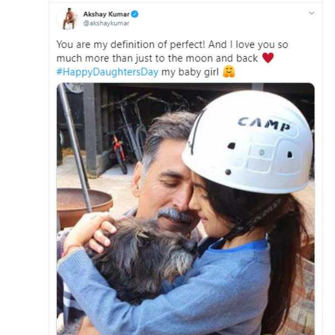
Task: Click the hugging face emoji
Action: coord(228,71)
